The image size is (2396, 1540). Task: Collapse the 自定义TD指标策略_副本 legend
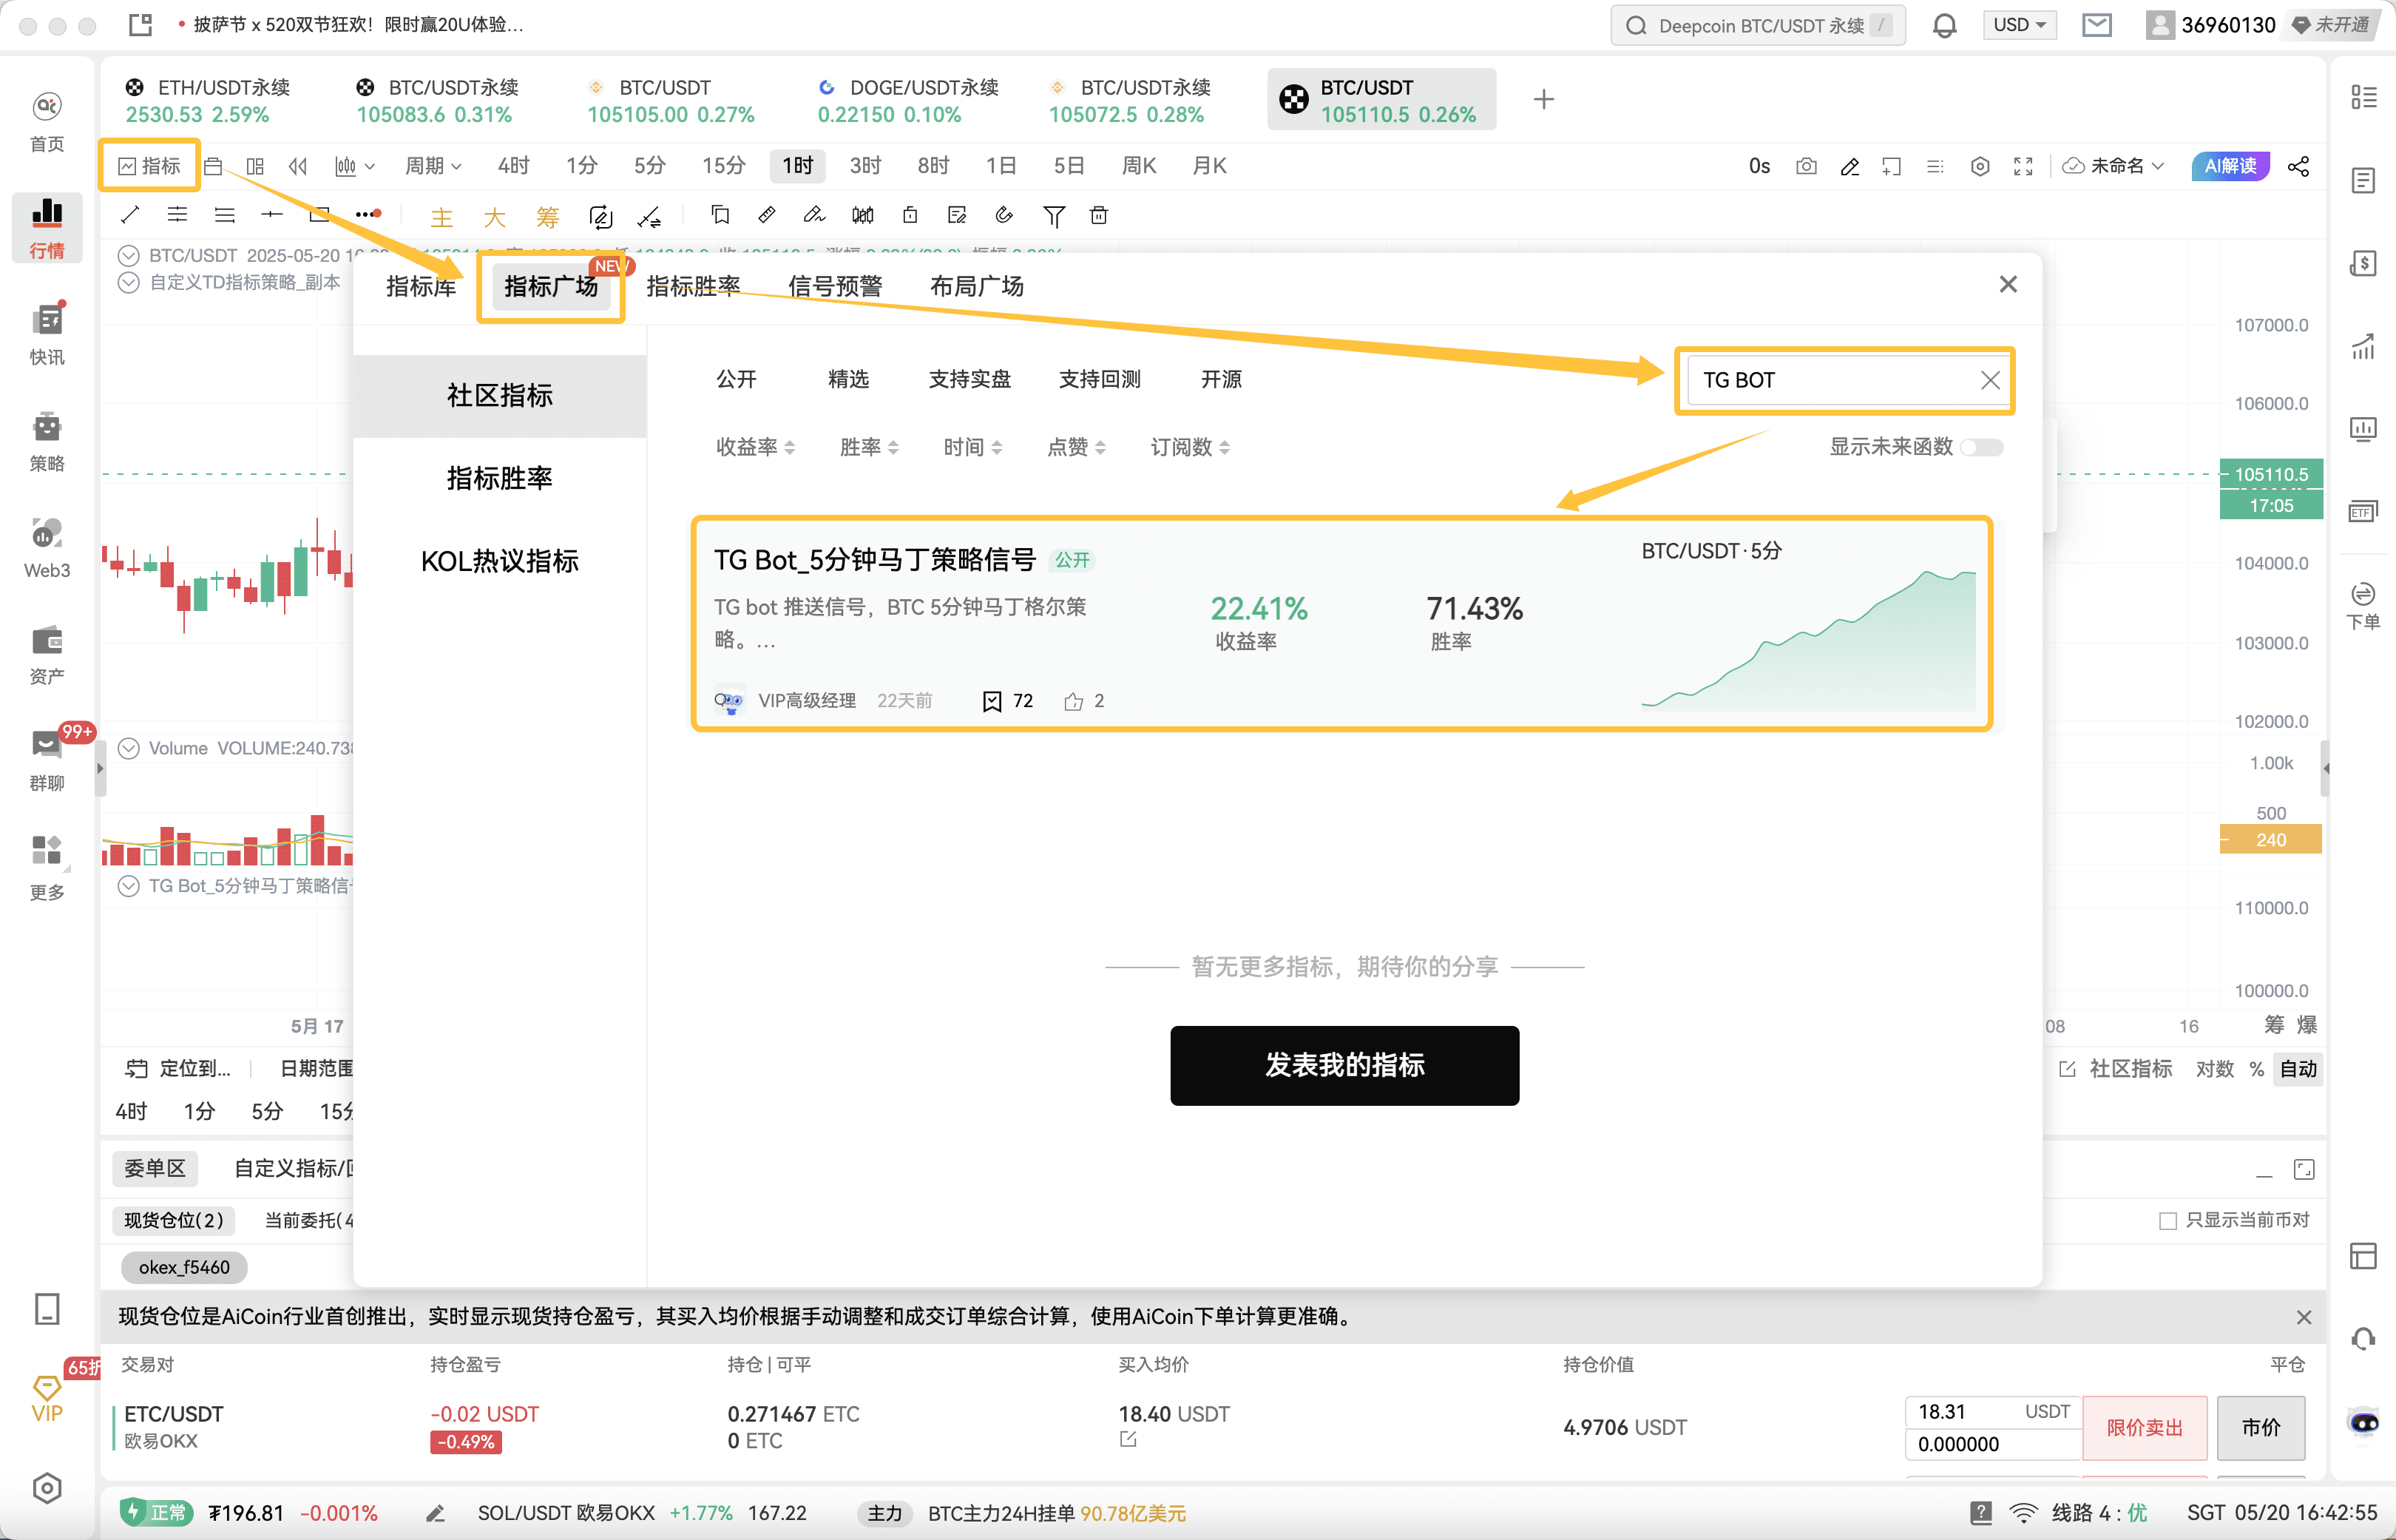(129, 282)
